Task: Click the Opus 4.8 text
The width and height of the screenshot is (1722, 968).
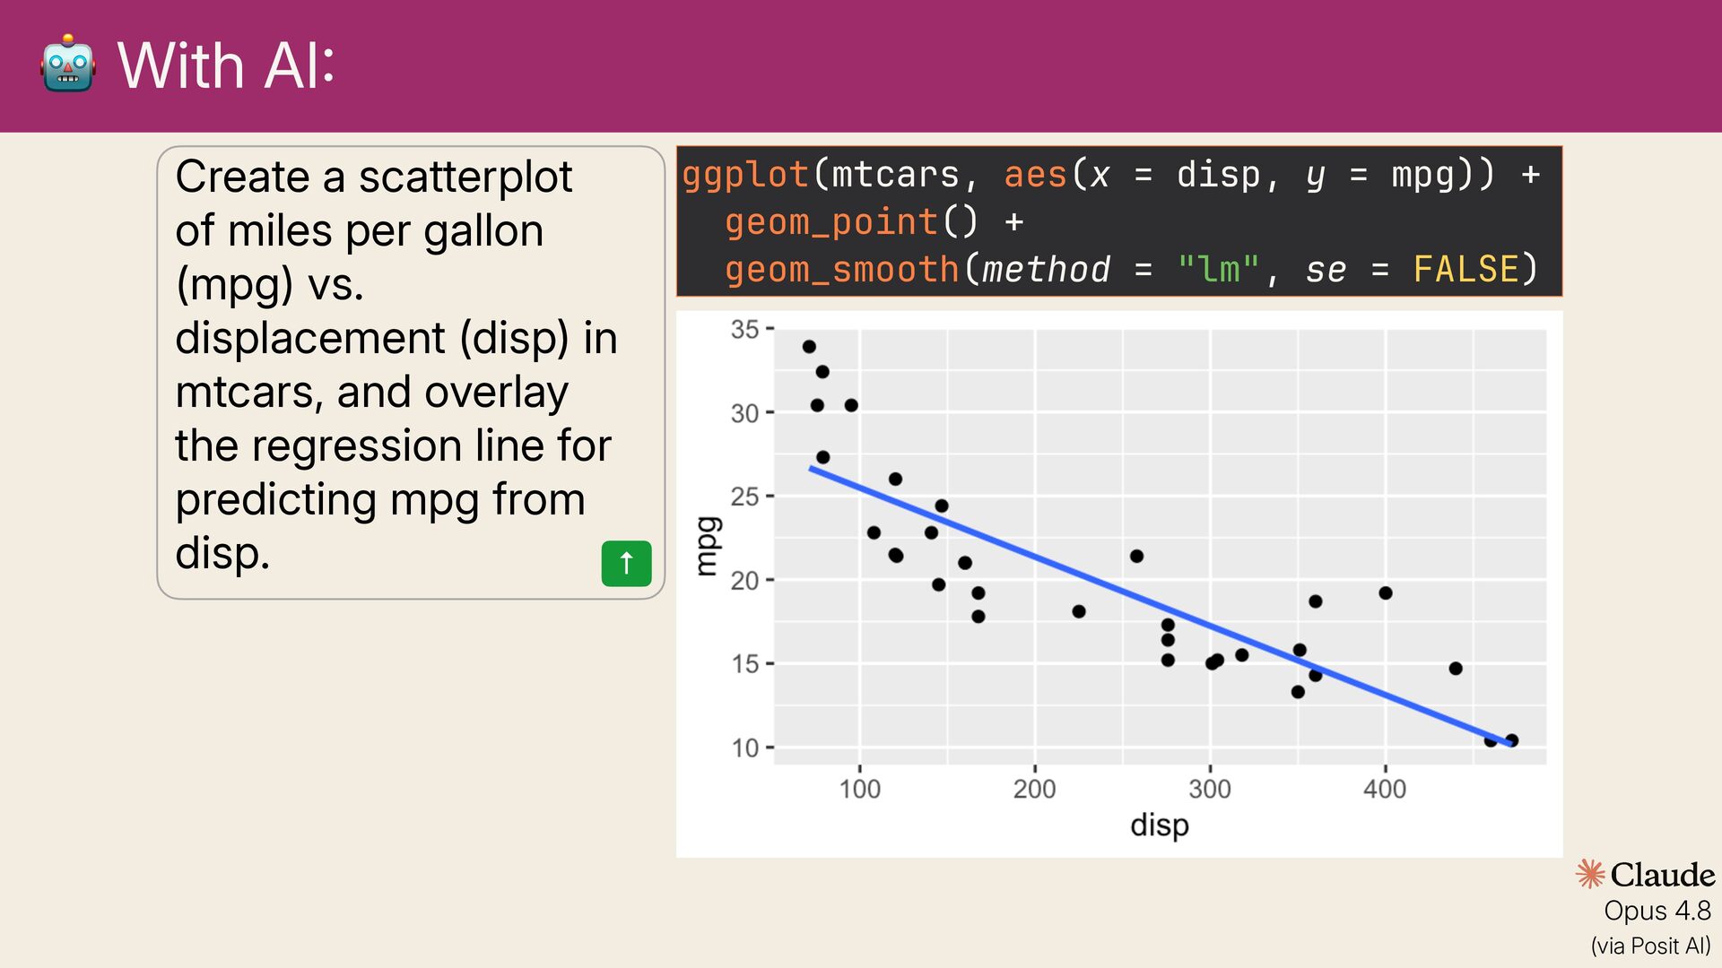Action: (1657, 911)
